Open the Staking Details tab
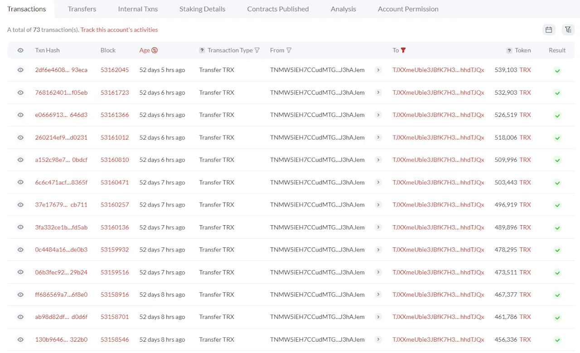The image size is (580, 353). [x=202, y=9]
